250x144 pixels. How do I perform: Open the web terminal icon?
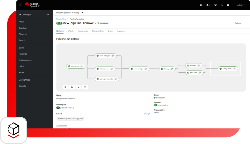click(x=221, y=5)
